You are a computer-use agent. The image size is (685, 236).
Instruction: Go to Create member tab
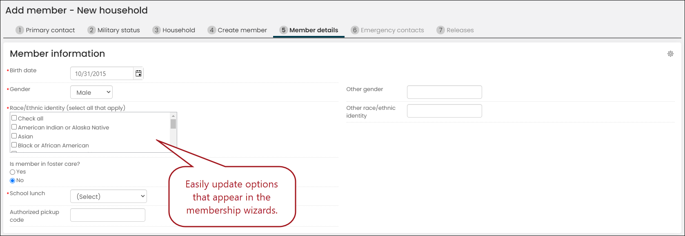click(x=237, y=30)
